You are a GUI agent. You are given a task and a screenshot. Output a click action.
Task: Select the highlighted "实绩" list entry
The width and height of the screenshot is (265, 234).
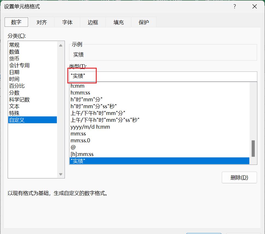pyautogui.click(x=159, y=161)
